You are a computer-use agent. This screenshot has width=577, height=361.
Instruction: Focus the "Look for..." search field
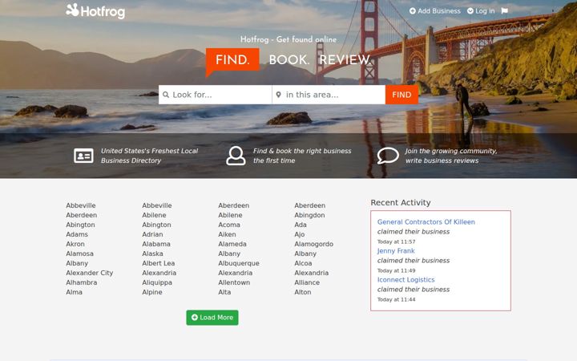click(x=216, y=95)
